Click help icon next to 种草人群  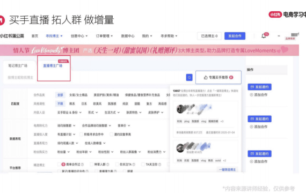pos(108,165)
